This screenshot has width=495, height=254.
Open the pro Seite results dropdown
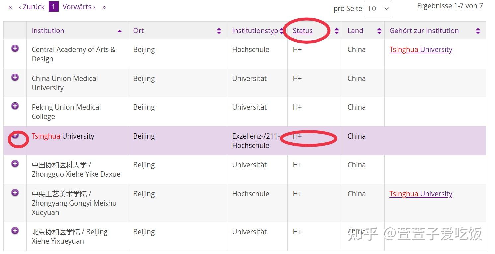377,9
